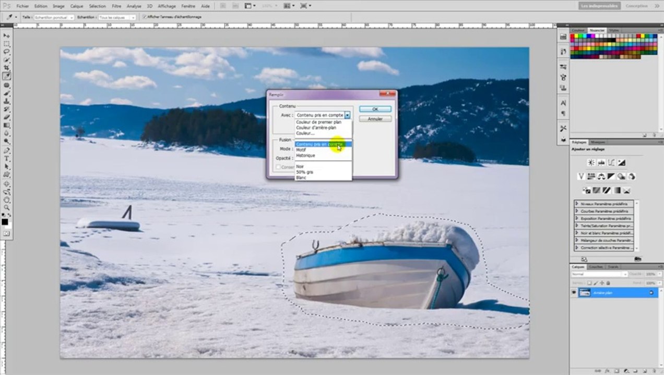Viewport: 664px width, 375px height.
Task: Open the Avec dropdown arrow
Action: pos(347,115)
